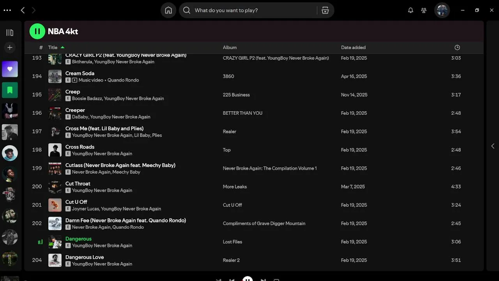Viewport: 499px width, 281px height.
Task: Sort tracks by the Duration clock column
Action: click(x=457, y=48)
